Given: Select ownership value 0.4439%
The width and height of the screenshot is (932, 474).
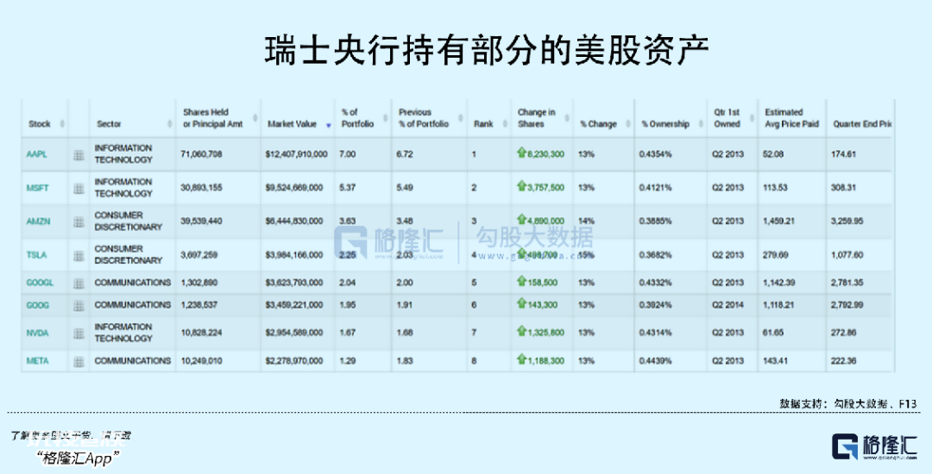Looking at the screenshot, I should coord(656,361).
